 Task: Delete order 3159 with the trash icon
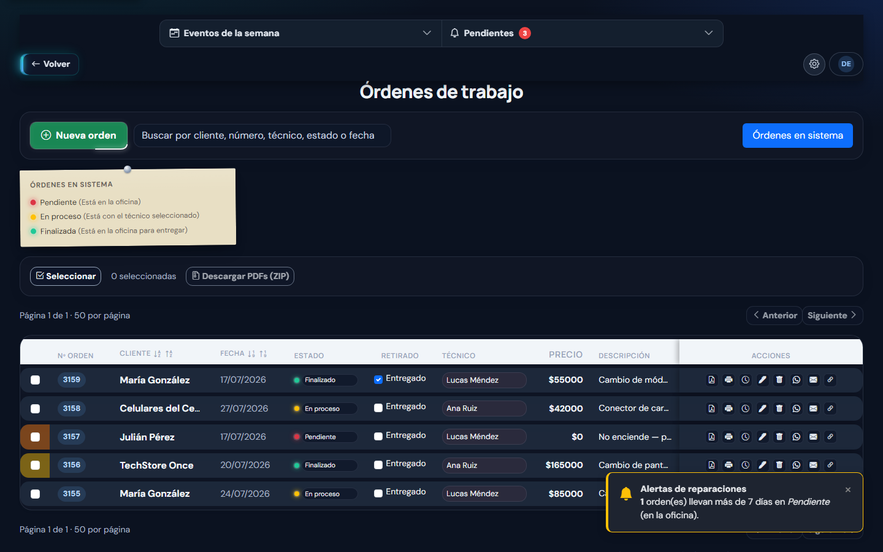point(779,380)
